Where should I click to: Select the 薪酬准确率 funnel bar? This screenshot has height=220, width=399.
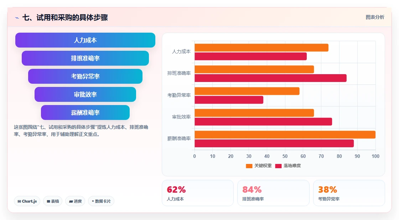point(85,112)
